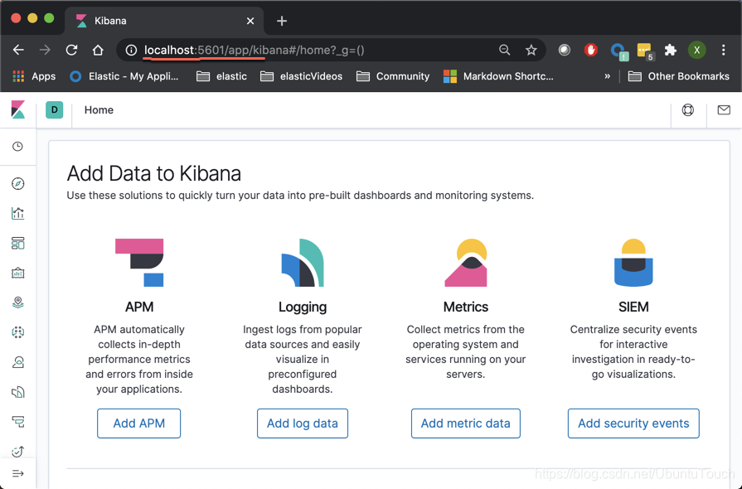Screen dimensions: 742x489
Task: Click the APM solution logo
Action: point(139,263)
